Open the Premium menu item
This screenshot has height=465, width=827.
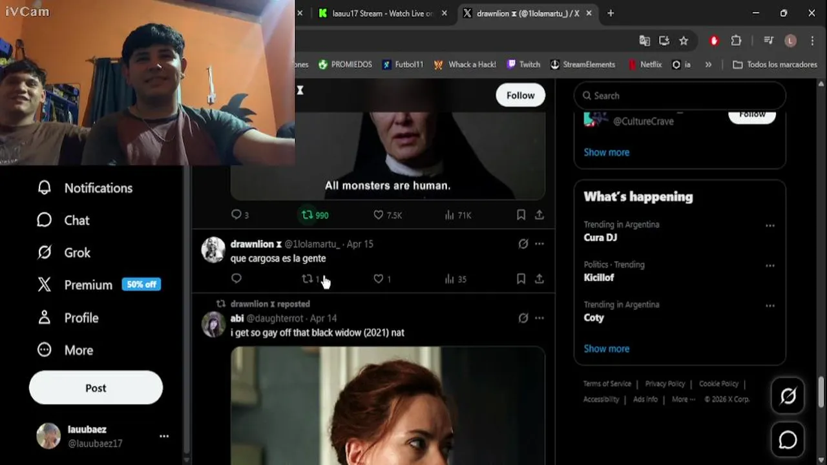(98, 285)
